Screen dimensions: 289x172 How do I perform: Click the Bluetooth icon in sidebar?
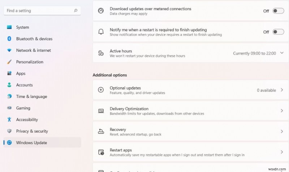pyautogui.click(x=9, y=39)
